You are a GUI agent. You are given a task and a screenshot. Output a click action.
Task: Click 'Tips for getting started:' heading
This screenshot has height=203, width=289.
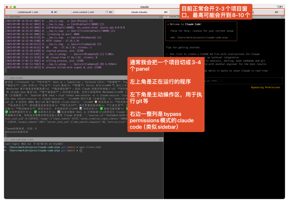coord(183,48)
